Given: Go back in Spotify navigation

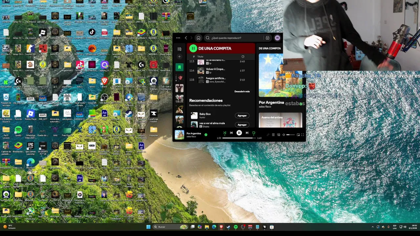Looking at the screenshot, I should [x=186, y=38].
